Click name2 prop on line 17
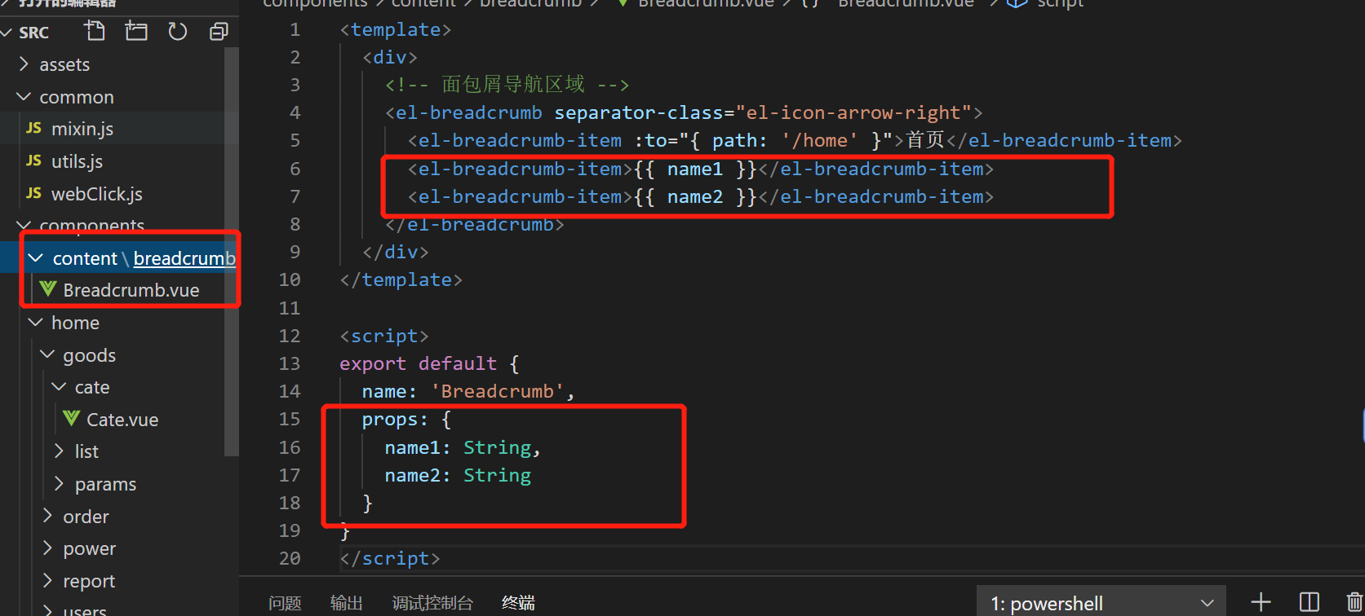This screenshot has height=616, width=1365. 413,475
